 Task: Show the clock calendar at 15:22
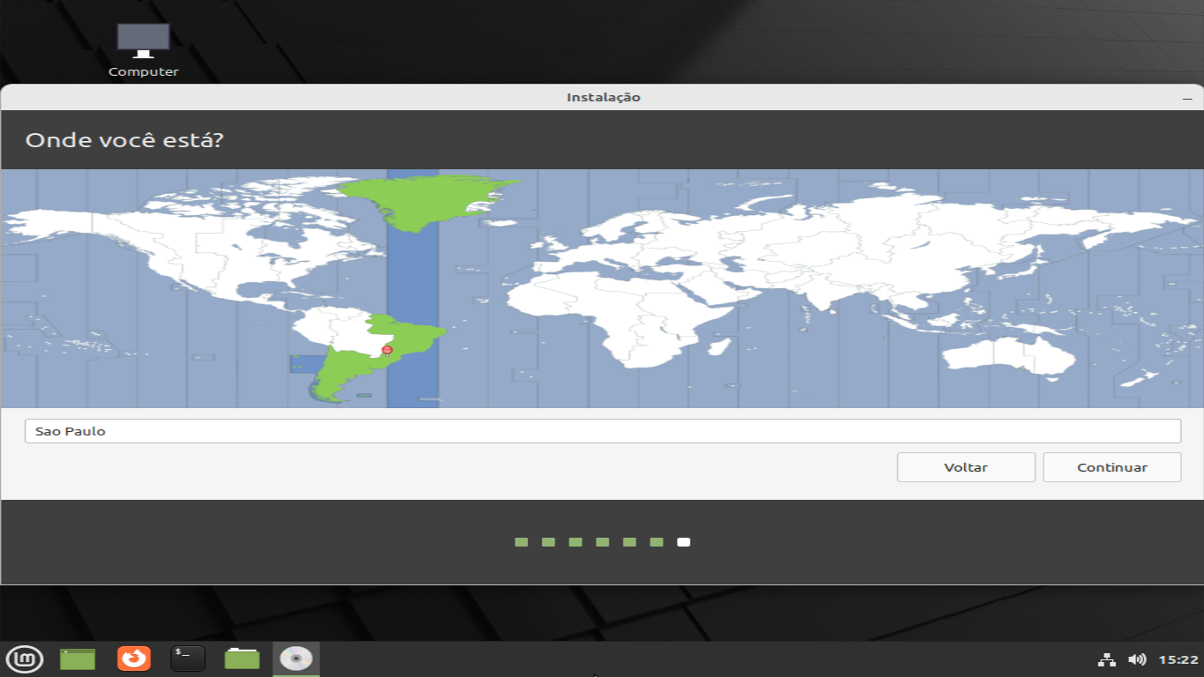click(x=1178, y=659)
